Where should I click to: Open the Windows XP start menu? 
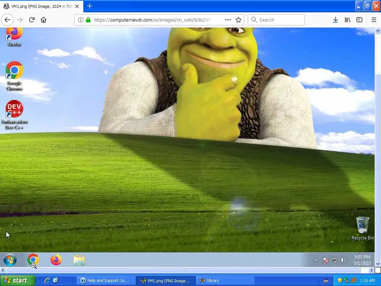(18, 280)
